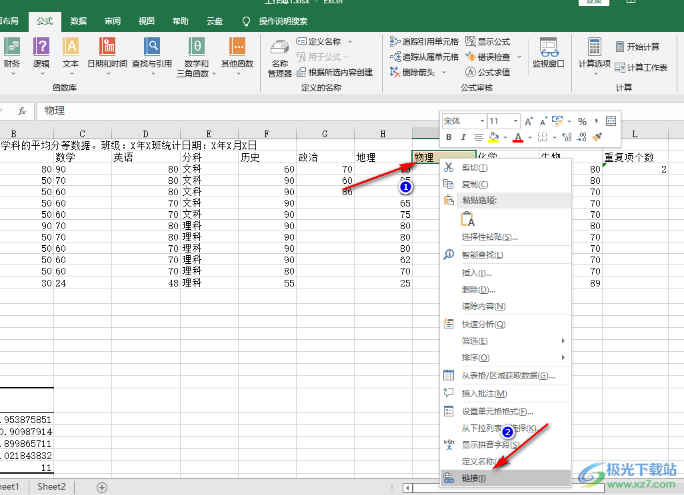Open the Text (文本) functions icon
This screenshot has height=495, width=684.
click(71, 56)
